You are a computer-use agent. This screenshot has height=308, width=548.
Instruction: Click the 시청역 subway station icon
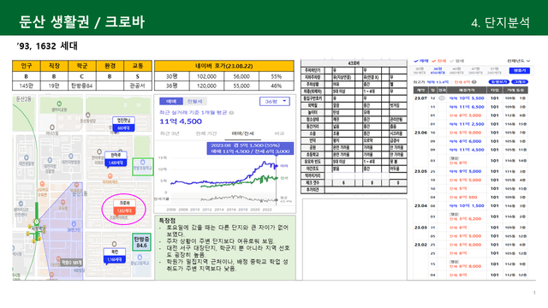pyautogui.click(x=36, y=222)
